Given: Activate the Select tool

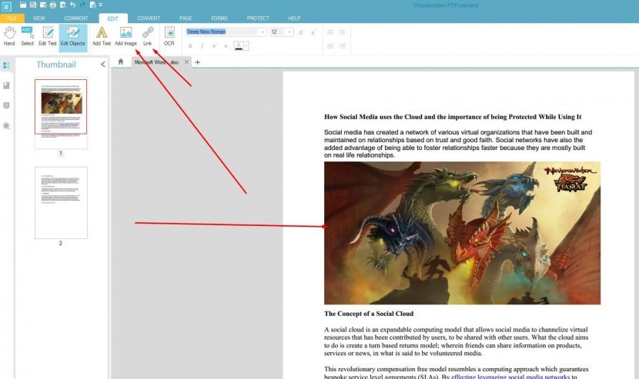Looking at the screenshot, I should [x=27, y=36].
